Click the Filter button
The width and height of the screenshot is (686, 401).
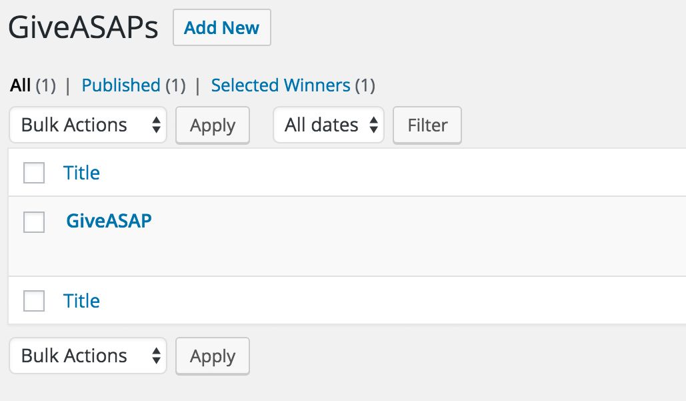[x=427, y=125]
